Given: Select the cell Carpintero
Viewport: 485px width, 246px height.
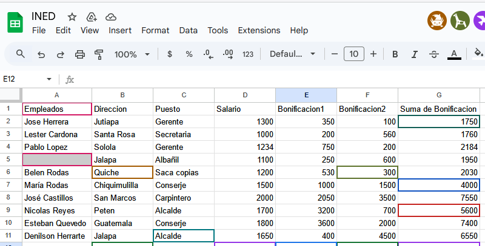Looking at the screenshot, I should [x=184, y=198].
